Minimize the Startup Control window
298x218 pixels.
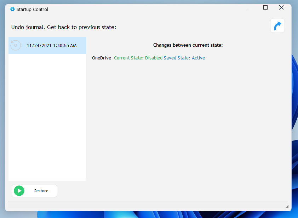[x=249, y=8]
